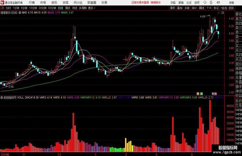This screenshot has height=156, width=242.
Task: Click the 复权 toolbar button
Action: pos(173,8)
